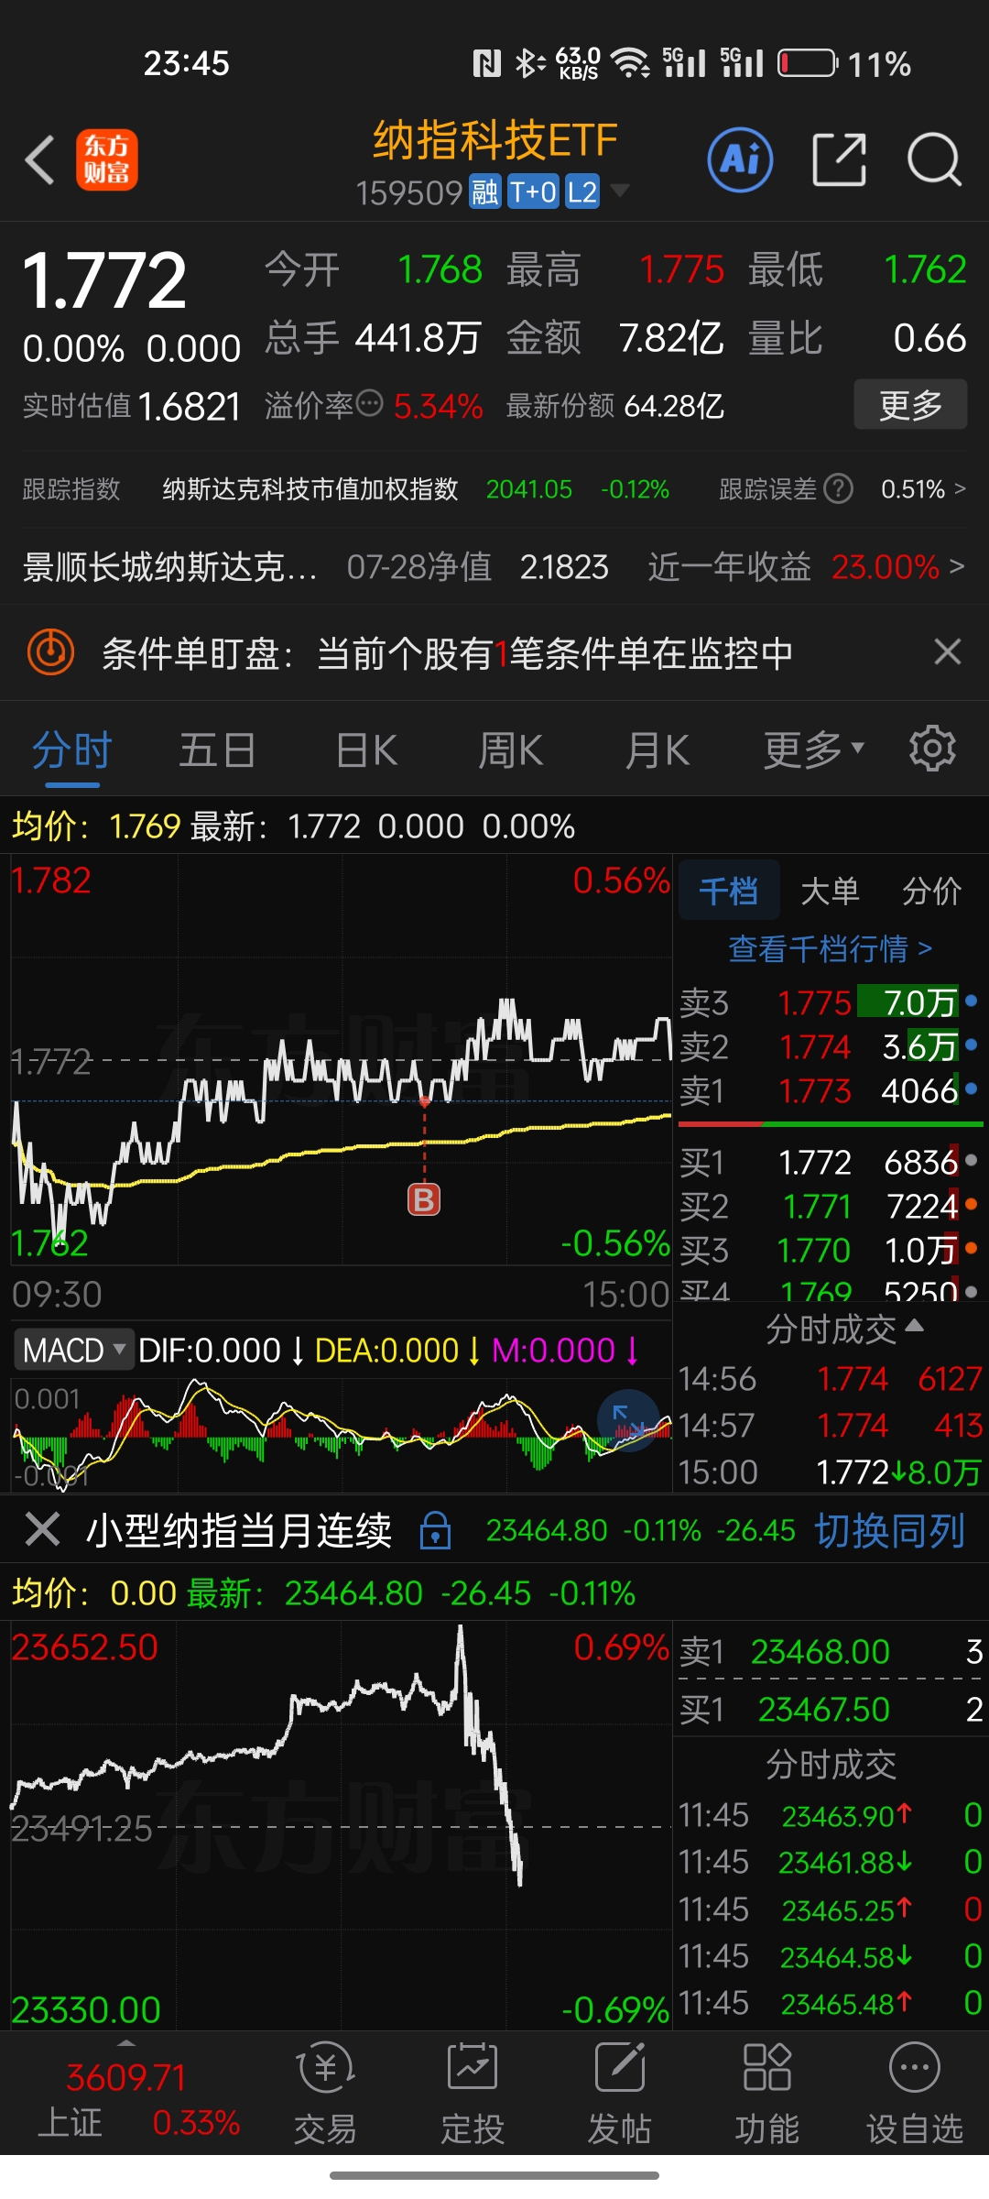Open 近一年收益 23.00% fund detail
The image size is (989, 2199).
pyautogui.click(x=807, y=567)
